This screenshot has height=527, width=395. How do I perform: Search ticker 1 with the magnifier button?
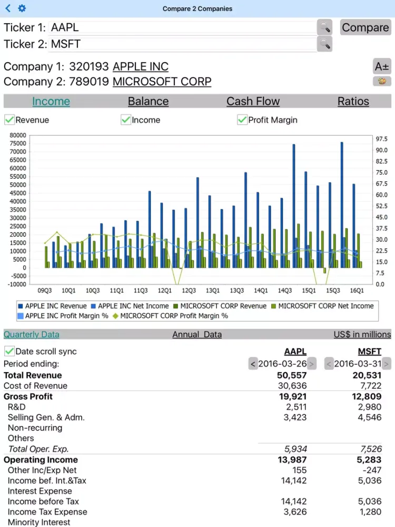coord(324,27)
